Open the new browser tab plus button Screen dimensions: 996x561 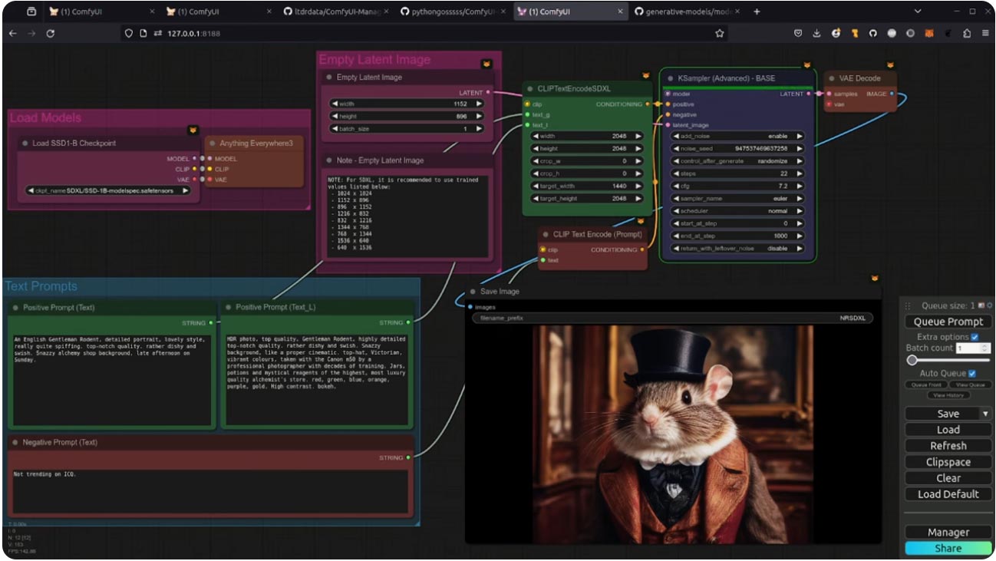pos(757,12)
